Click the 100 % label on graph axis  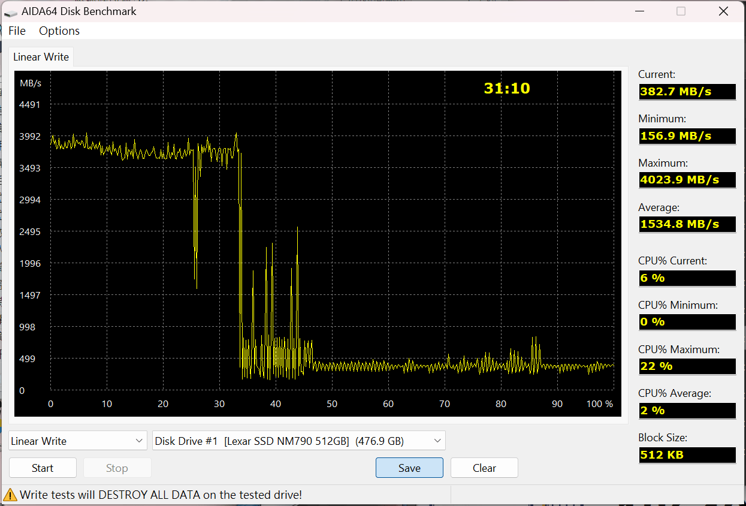[600, 404]
